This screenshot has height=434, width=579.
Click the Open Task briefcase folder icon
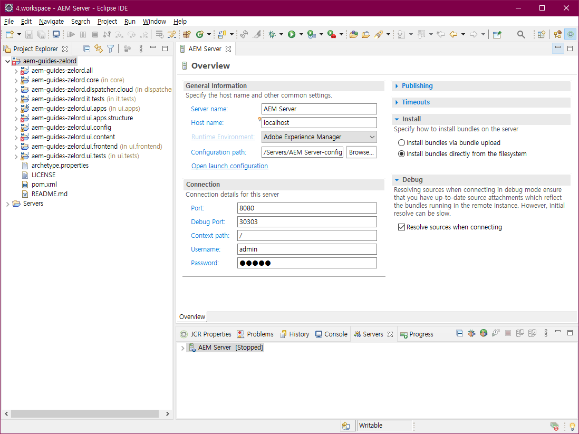point(365,34)
